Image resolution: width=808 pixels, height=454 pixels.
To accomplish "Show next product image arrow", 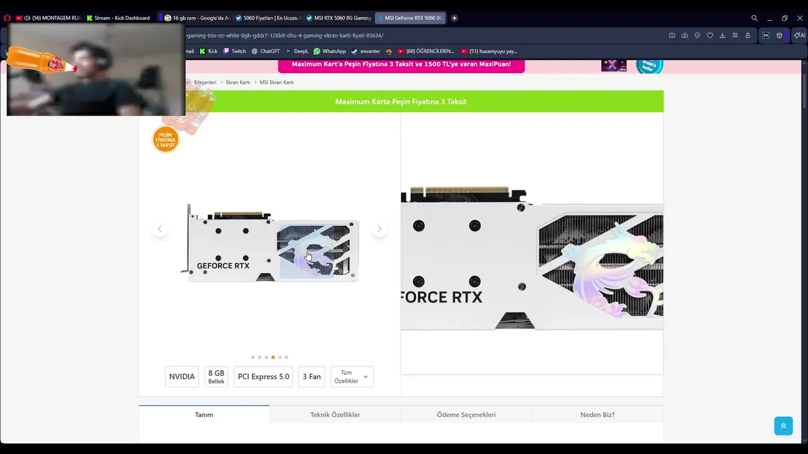I will [x=379, y=229].
